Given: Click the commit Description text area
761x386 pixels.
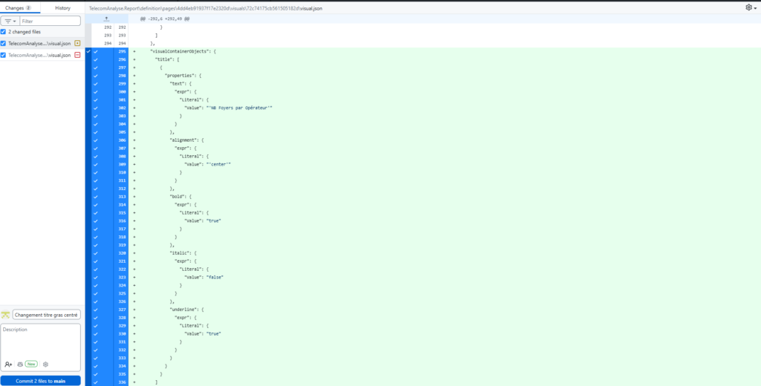Looking at the screenshot, I should (x=41, y=341).
